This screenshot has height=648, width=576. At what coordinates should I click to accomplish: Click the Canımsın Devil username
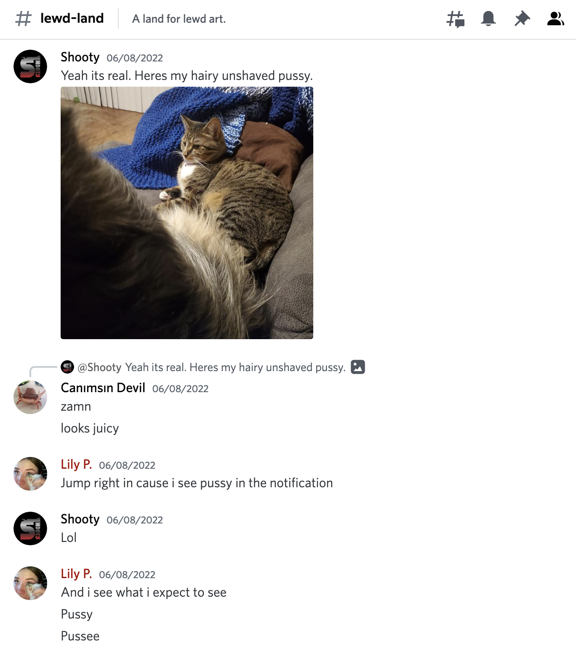103,388
